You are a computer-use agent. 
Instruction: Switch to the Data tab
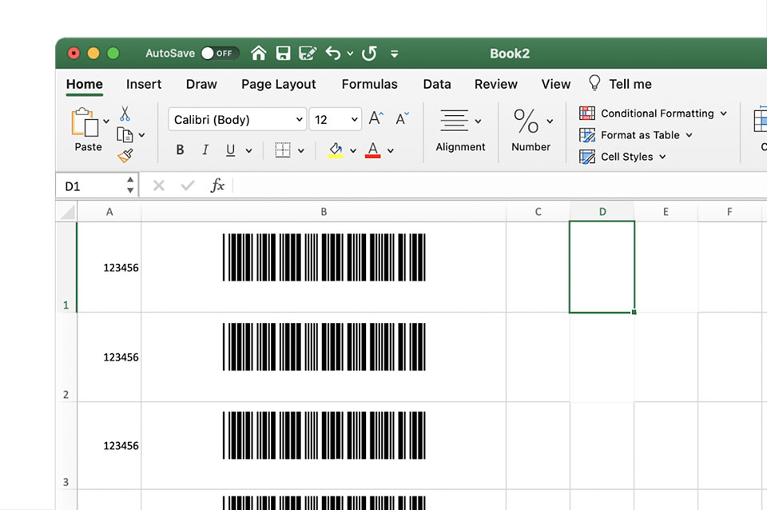pyautogui.click(x=437, y=84)
